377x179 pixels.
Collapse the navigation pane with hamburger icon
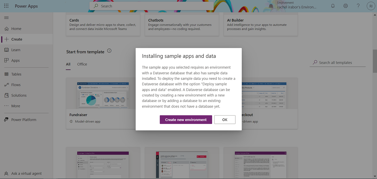6,17
